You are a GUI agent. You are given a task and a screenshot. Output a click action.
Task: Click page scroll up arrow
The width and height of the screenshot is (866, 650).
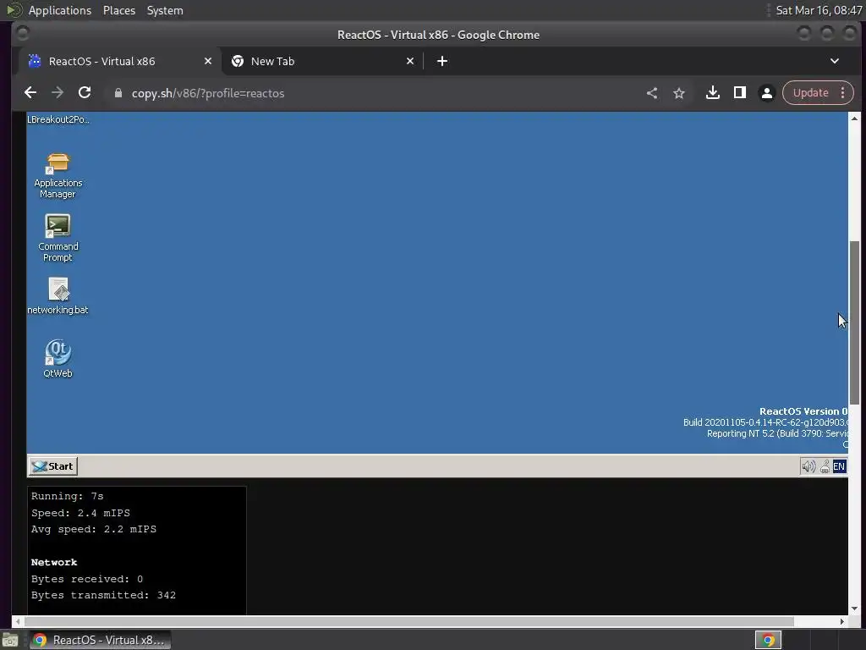(854, 118)
